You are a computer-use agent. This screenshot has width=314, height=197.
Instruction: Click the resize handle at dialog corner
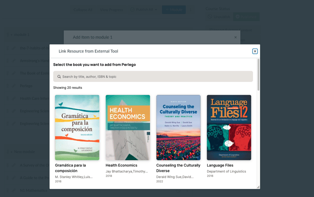[x=257, y=187]
